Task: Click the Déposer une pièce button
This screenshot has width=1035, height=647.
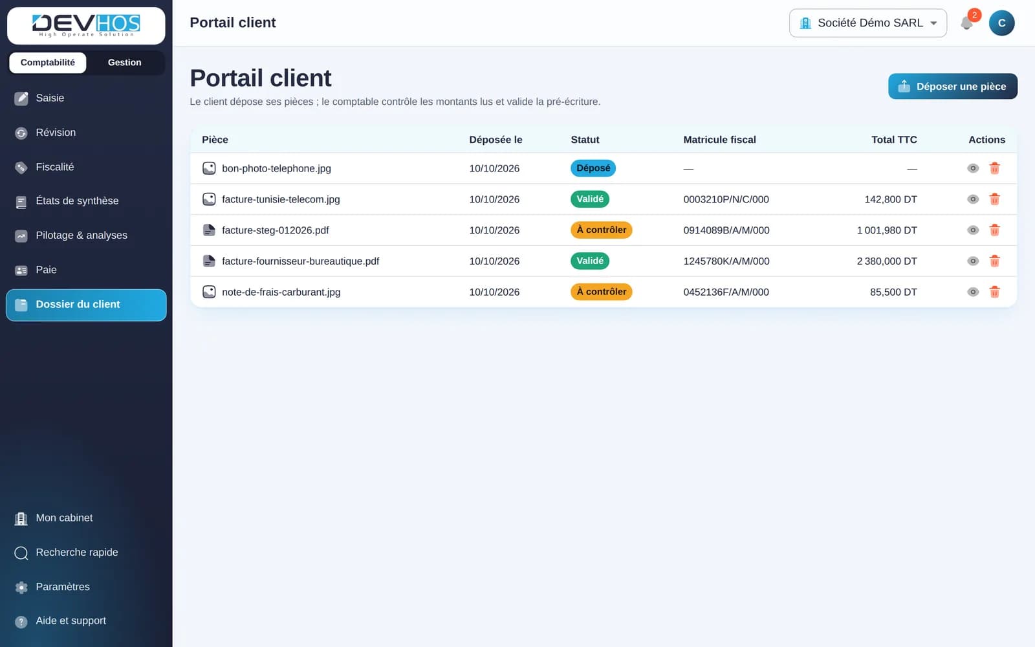Action: pos(953,87)
